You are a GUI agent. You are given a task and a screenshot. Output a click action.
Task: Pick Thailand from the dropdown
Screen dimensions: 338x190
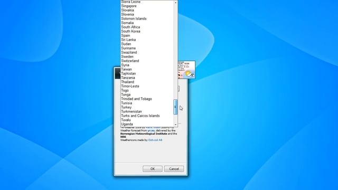pyautogui.click(x=147, y=82)
